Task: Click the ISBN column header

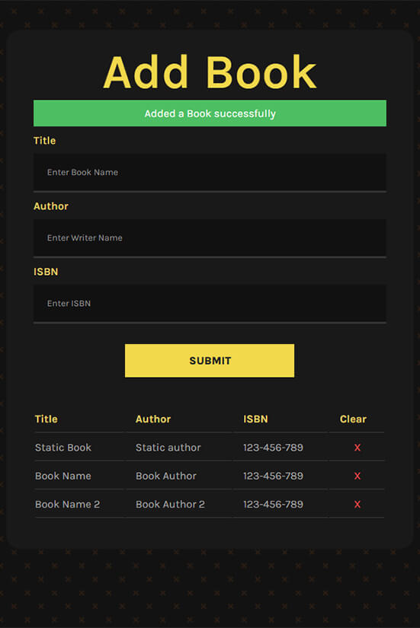Action: click(x=255, y=419)
